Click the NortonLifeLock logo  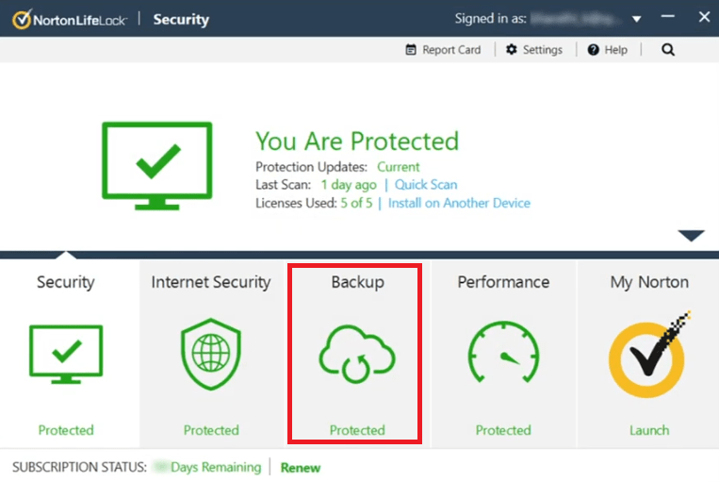click(x=69, y=19)
